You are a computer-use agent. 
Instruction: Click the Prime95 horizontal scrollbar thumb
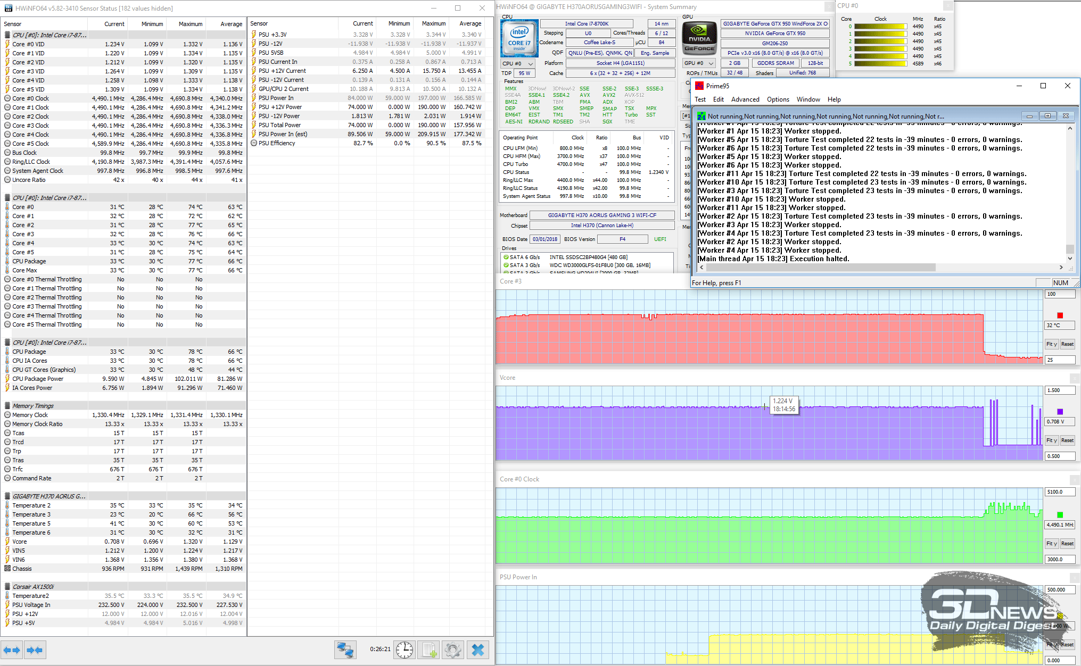(x=821, y=268)
